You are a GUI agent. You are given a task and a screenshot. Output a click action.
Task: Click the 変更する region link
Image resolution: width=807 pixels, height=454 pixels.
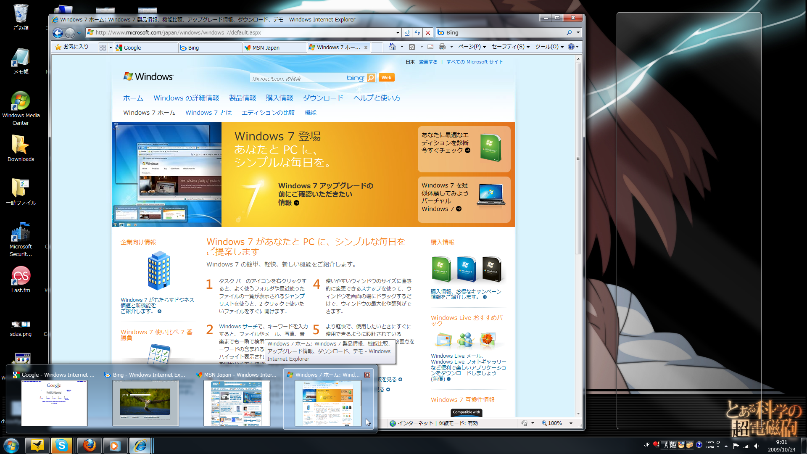click(428, 62)
